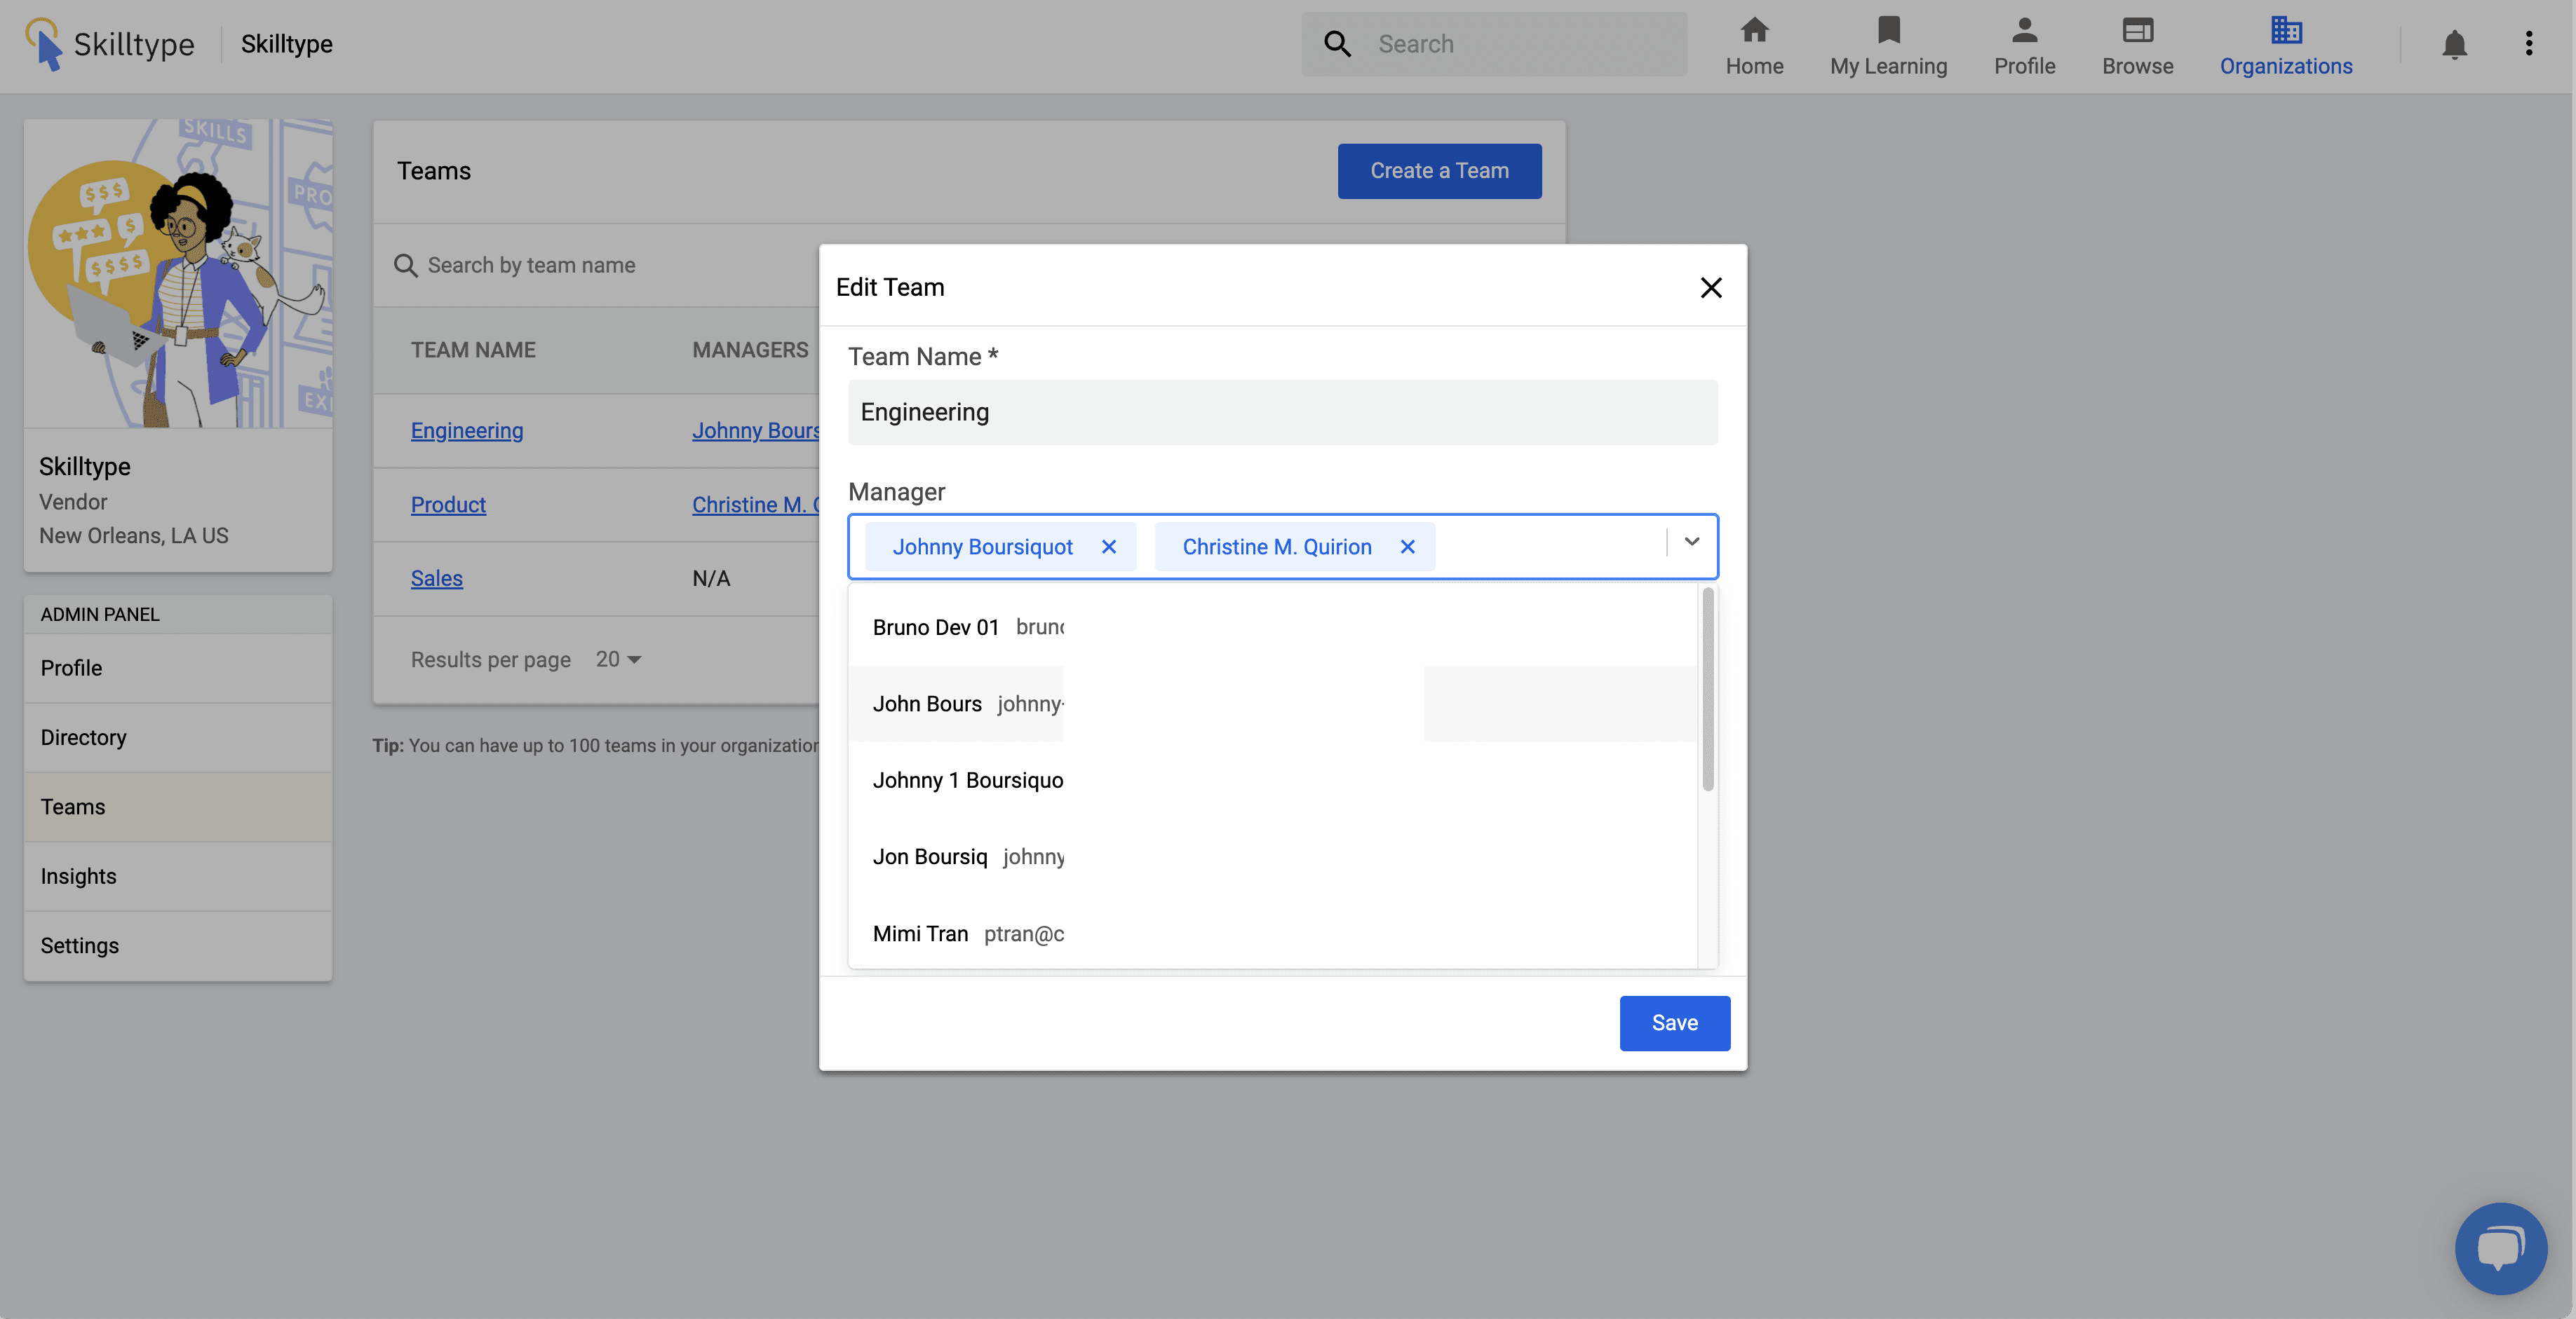Image resolution: width=2576 pixels, height=1319 pixels.
Task: Open the Profile person icon in the top bar
Action: [2024, 30]
